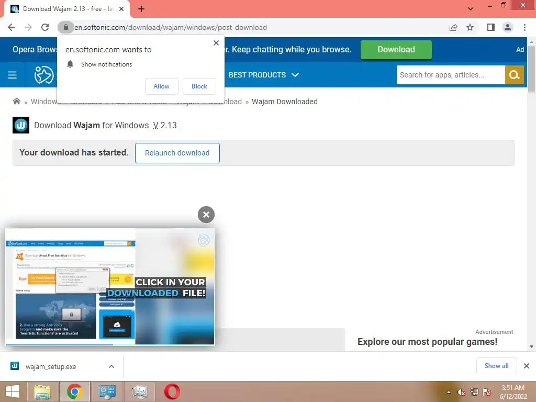The height and width of the screenshot is (402, 536).
Task: Click Explore our most popular games heading
Action: click(427, 341)
